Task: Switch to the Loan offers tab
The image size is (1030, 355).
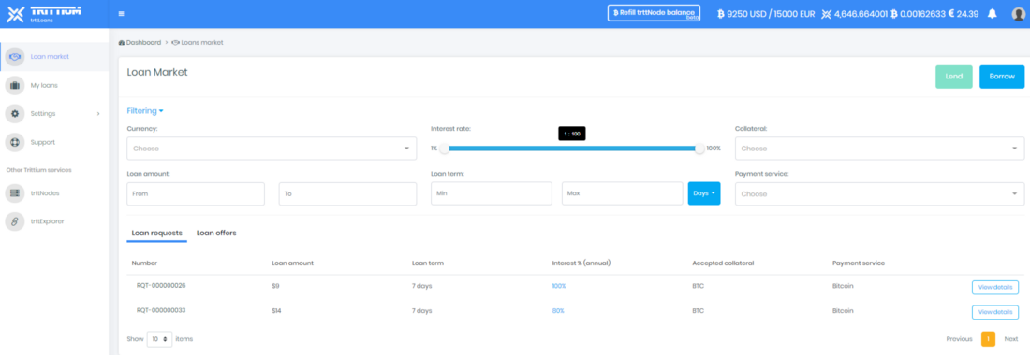Action: pyautogui.click(x=217, y=234)
